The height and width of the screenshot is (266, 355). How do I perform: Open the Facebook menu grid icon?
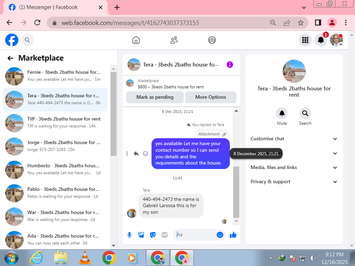pyautogui.click(x=305, y=40)
